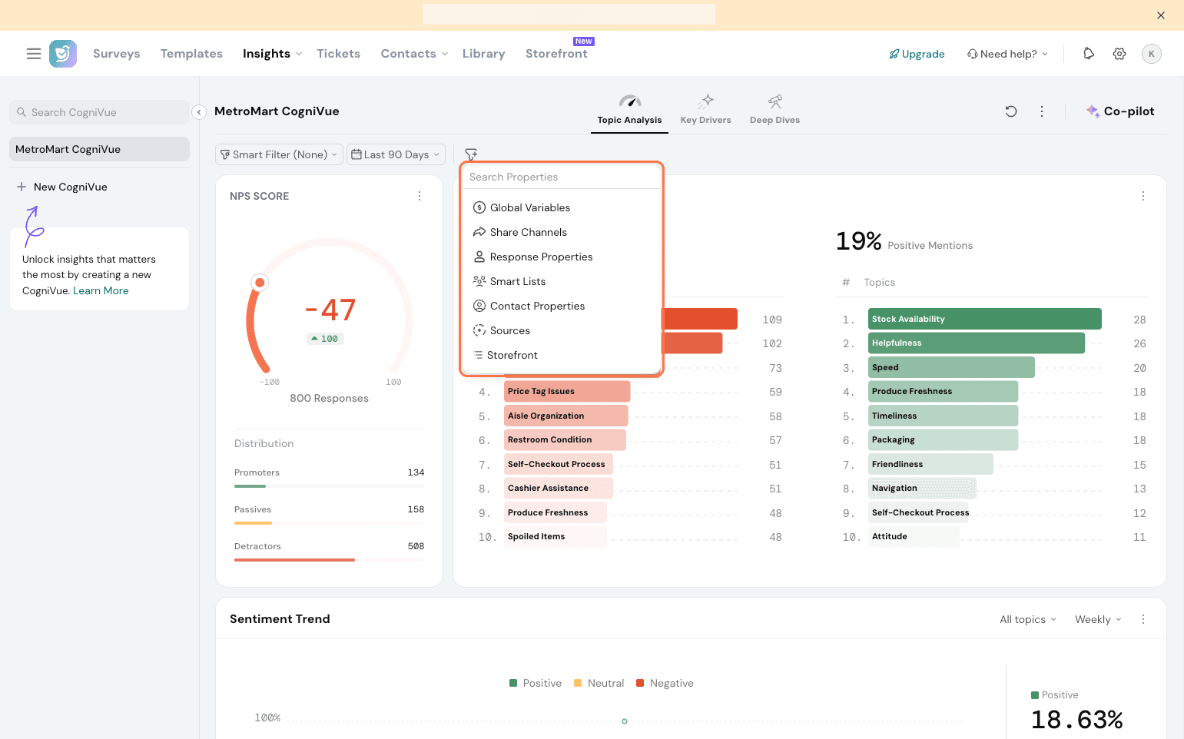Open the hamburger navigation menu

(x=34, y=54)
